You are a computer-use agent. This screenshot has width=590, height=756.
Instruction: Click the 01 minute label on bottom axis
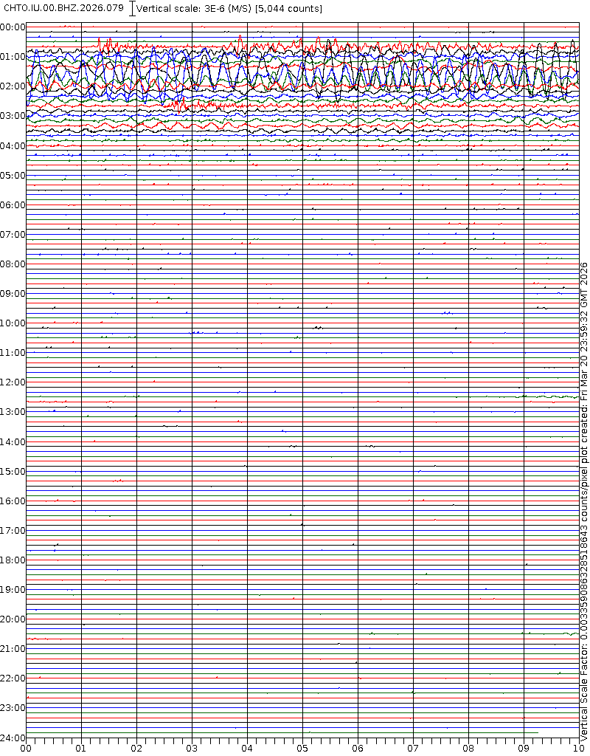click(81, 749)
